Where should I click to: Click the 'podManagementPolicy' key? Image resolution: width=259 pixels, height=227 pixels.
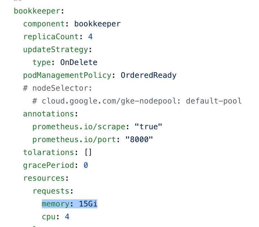coord(67,76)
